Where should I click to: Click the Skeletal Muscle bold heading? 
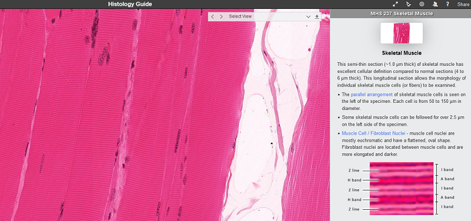pos(402,53)
